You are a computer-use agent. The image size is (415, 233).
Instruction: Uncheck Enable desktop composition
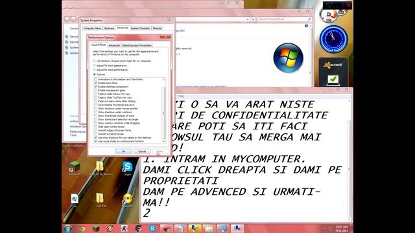click(x=96, y=87)
